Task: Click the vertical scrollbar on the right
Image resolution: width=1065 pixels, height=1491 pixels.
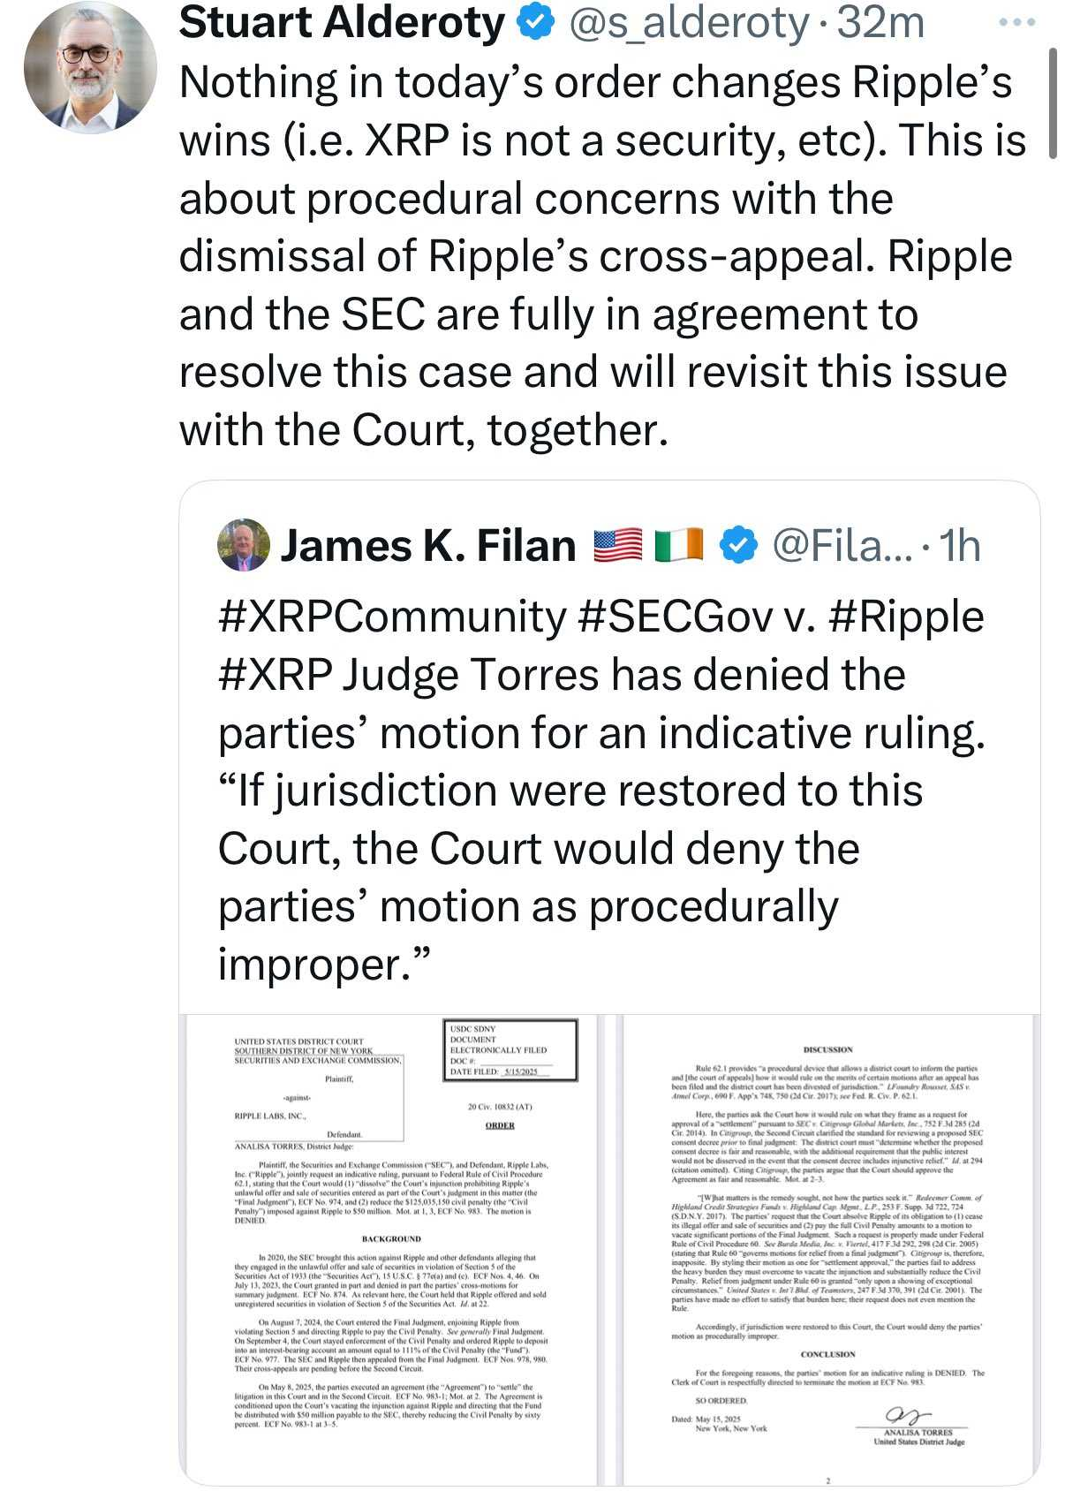Action: pos(1053,103)
